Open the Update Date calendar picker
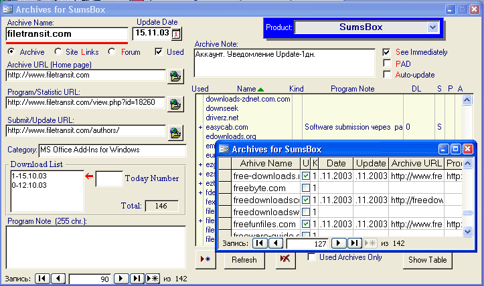Viewport: 484px width, 286px height. tap(177, 33)
